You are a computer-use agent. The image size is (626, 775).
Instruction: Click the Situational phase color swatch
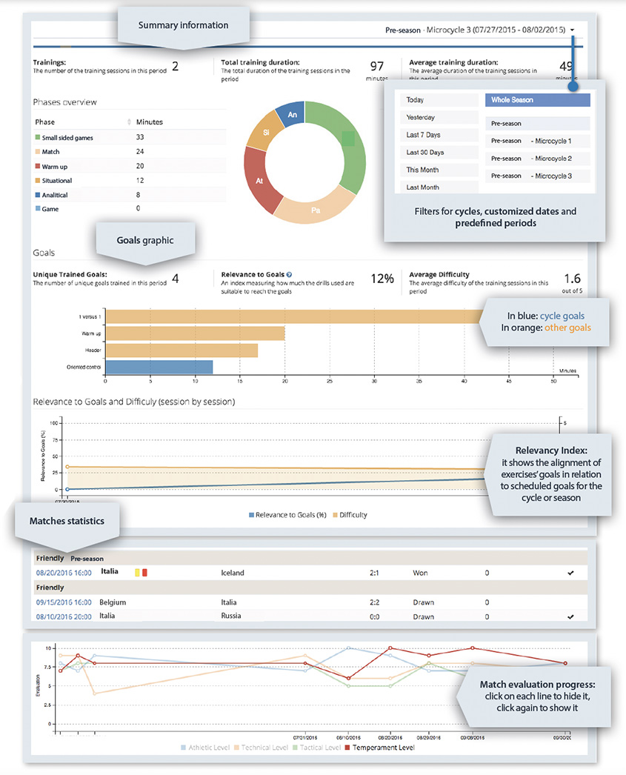tap(38, 180)
